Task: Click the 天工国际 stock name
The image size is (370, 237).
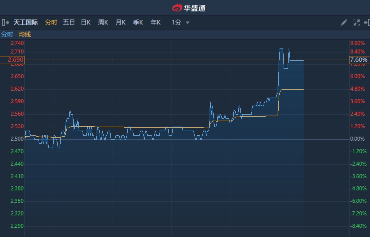Action: click(25, 22)
